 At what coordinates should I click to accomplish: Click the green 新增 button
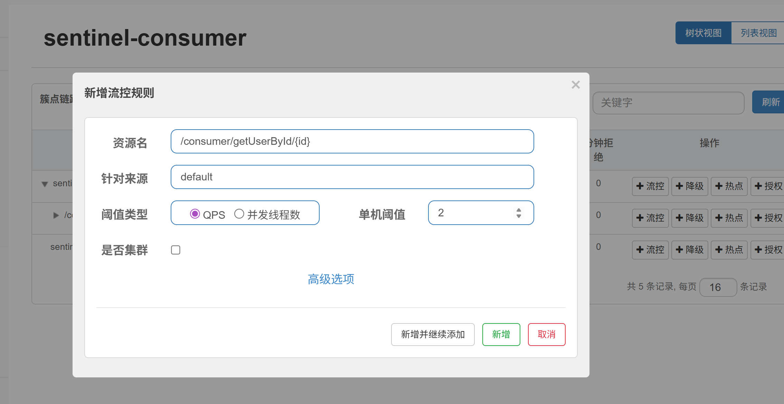click(501, 334)
